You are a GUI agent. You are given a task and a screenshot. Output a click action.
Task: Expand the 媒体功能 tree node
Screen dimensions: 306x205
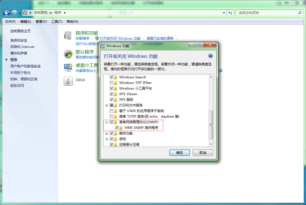107,133
